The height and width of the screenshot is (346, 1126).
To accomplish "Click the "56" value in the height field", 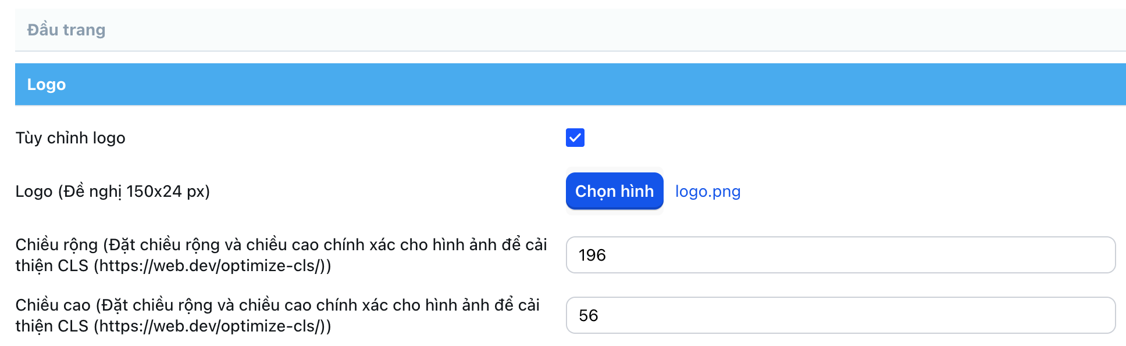I will tap(588, 316).
